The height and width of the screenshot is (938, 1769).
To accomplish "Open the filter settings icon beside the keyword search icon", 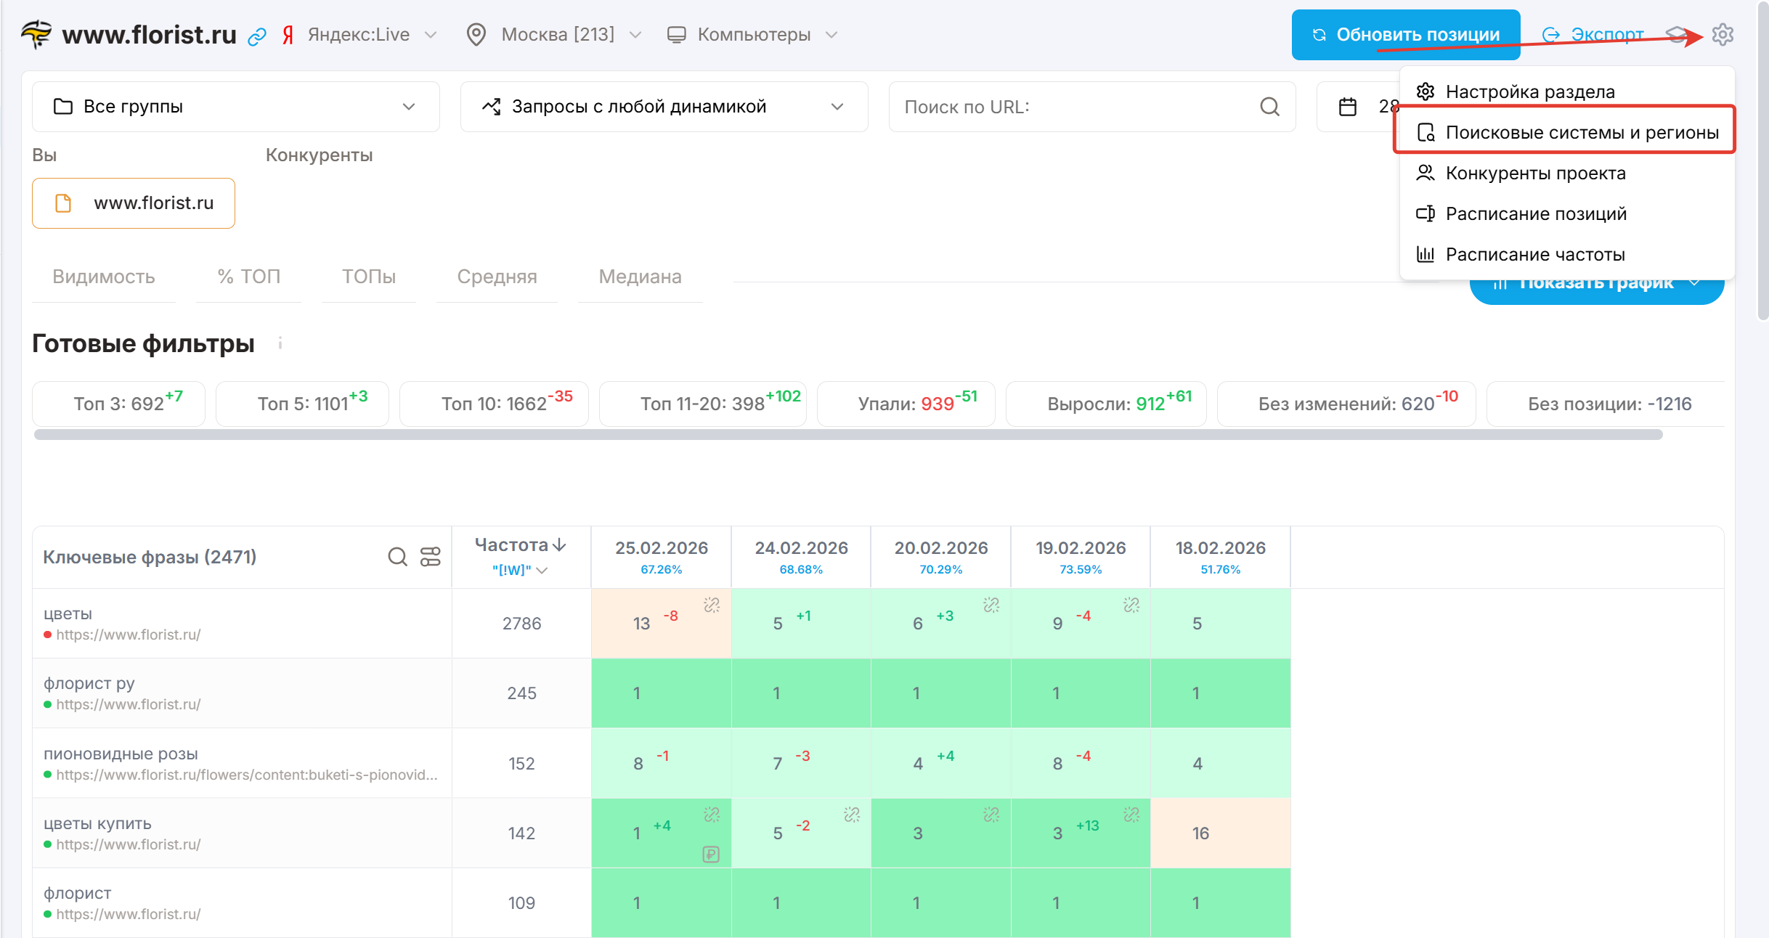I will pyautogui.click(x=431, y=557).
